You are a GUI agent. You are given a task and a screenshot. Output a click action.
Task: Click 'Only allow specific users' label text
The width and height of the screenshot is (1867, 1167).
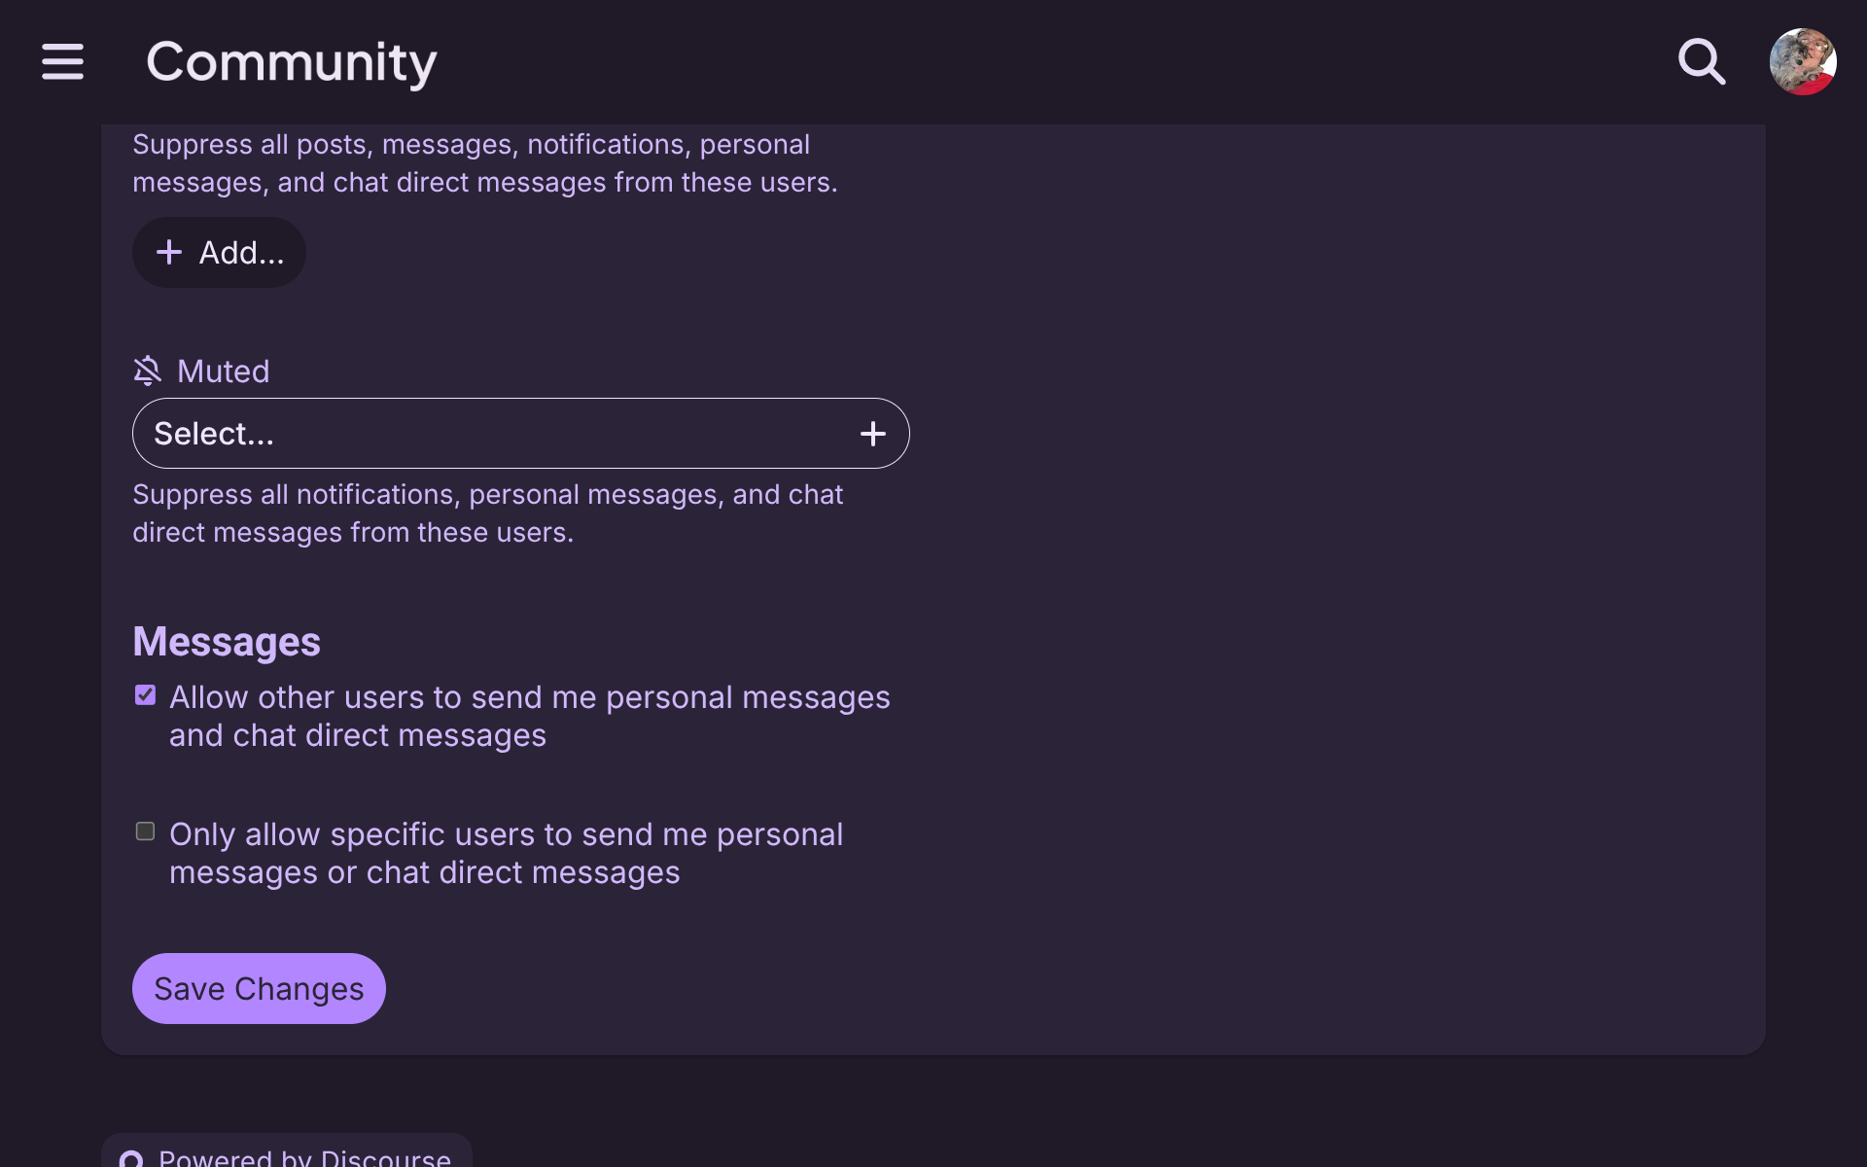click(x=507, y=853)
